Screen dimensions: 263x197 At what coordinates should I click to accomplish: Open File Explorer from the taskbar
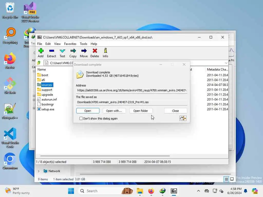click(x=140, y=191)
